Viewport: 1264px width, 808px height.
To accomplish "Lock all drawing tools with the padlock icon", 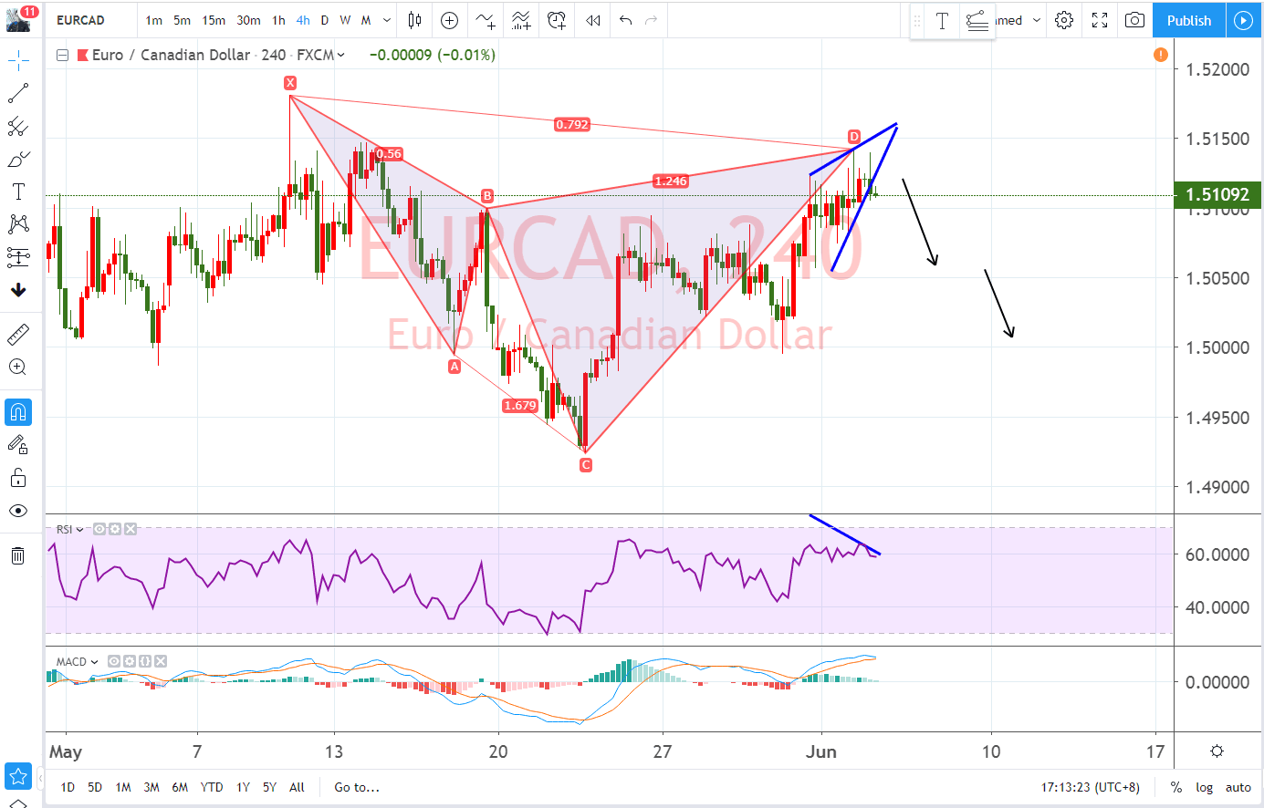I will [17, 478].
